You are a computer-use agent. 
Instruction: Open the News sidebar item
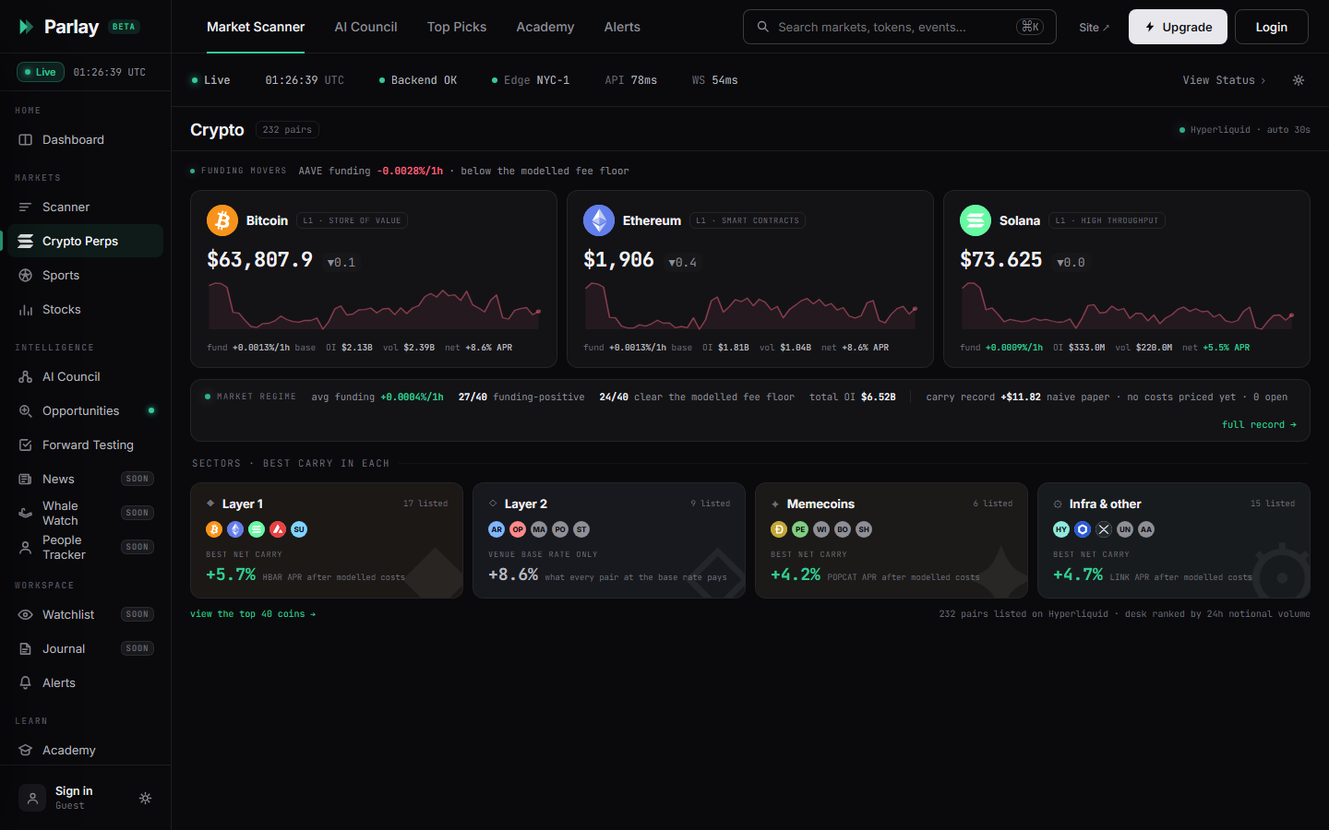coord(85,480)
